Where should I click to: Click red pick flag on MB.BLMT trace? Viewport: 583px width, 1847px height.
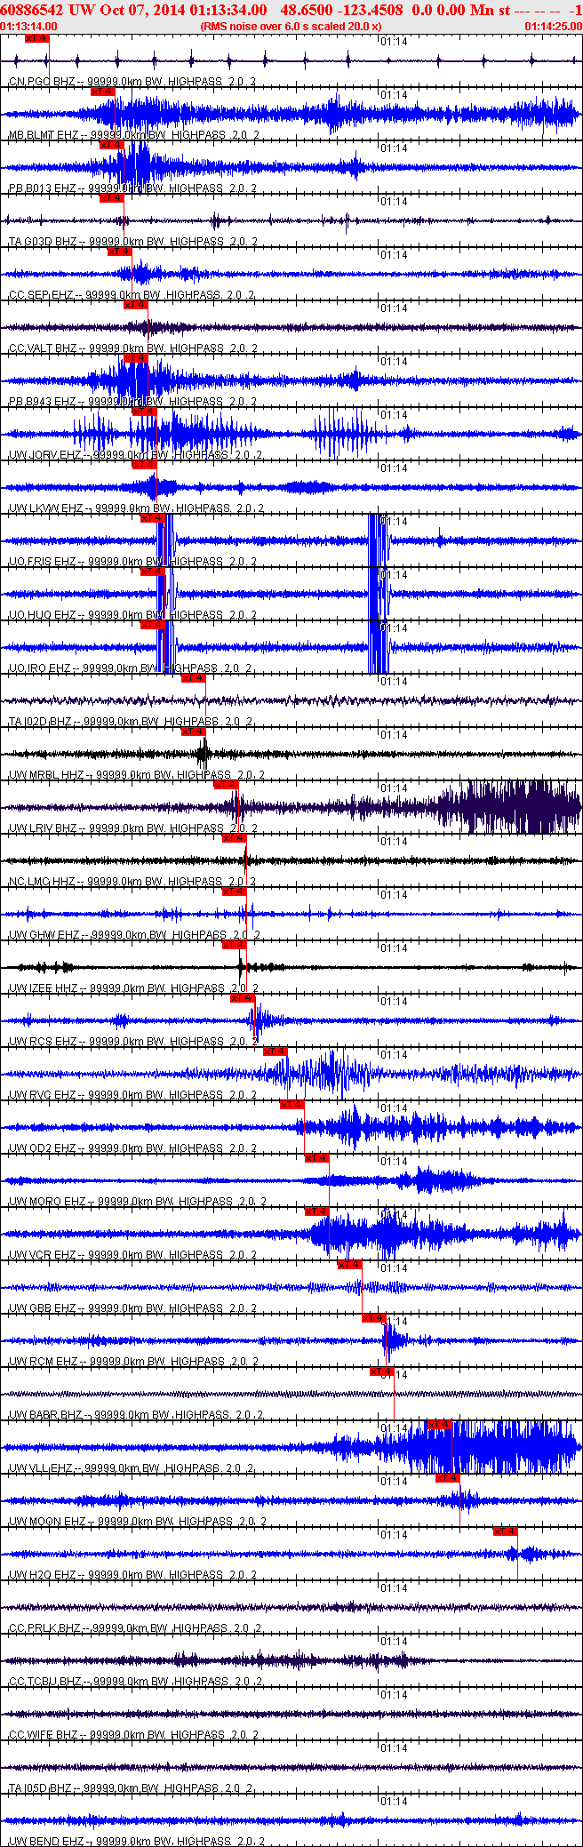click(x=103, y=92)
